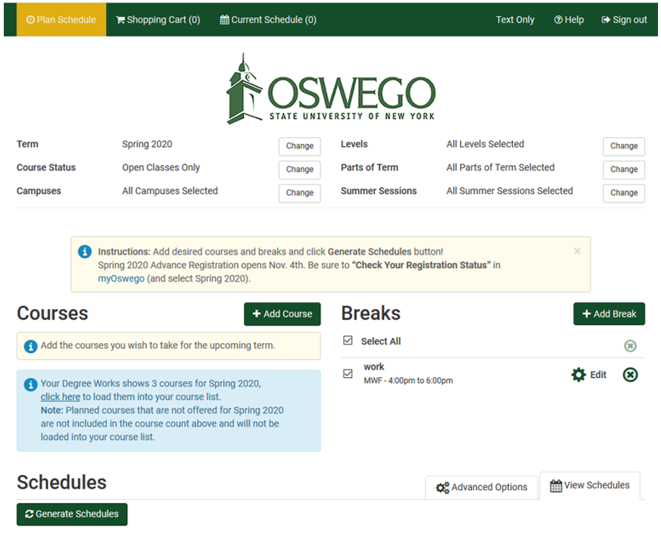661x540 pixels.
Task: Change the Campuses setting
Action: point(300,192)
